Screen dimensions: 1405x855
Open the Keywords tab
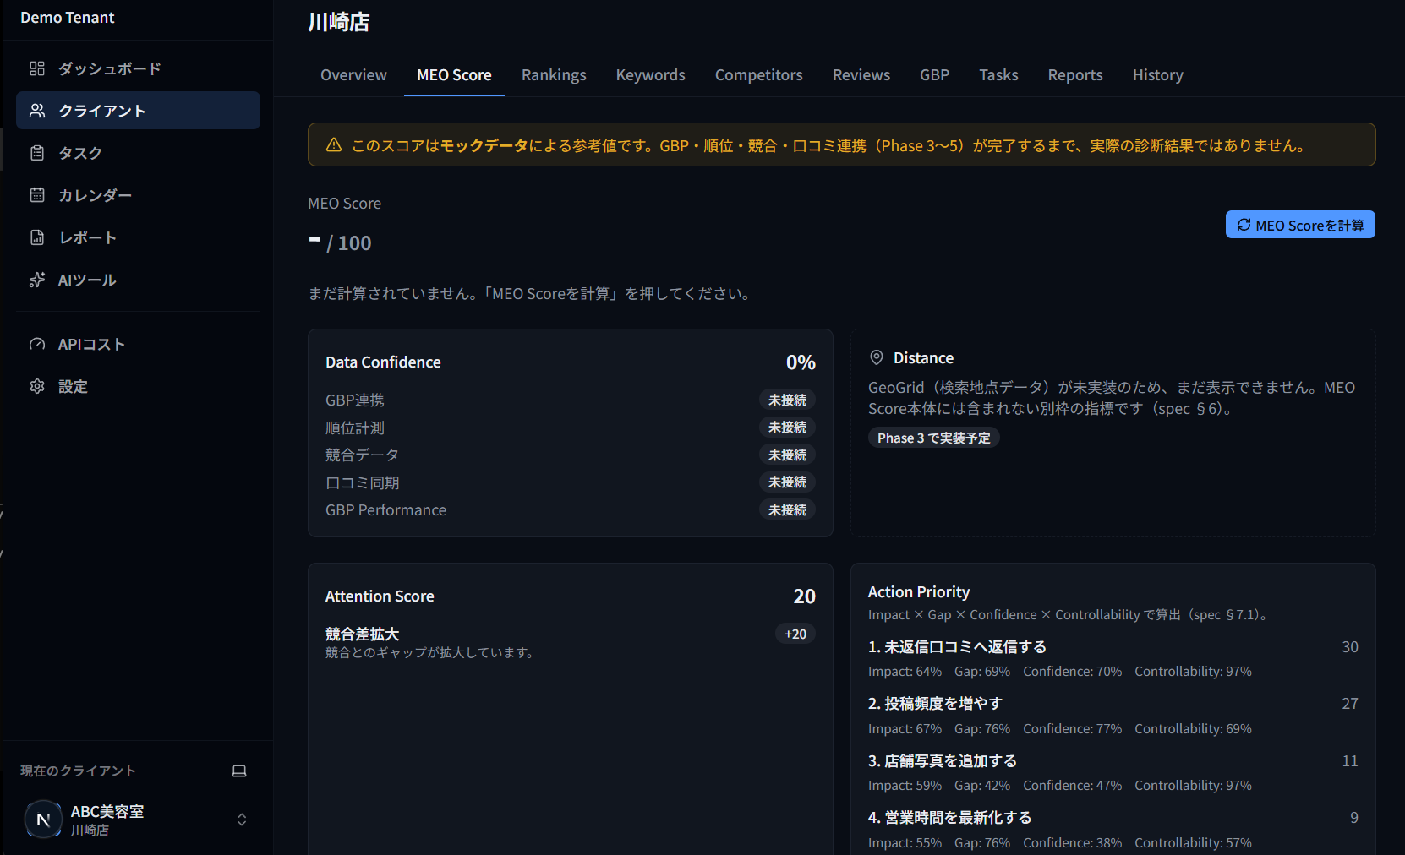[651, 75]
